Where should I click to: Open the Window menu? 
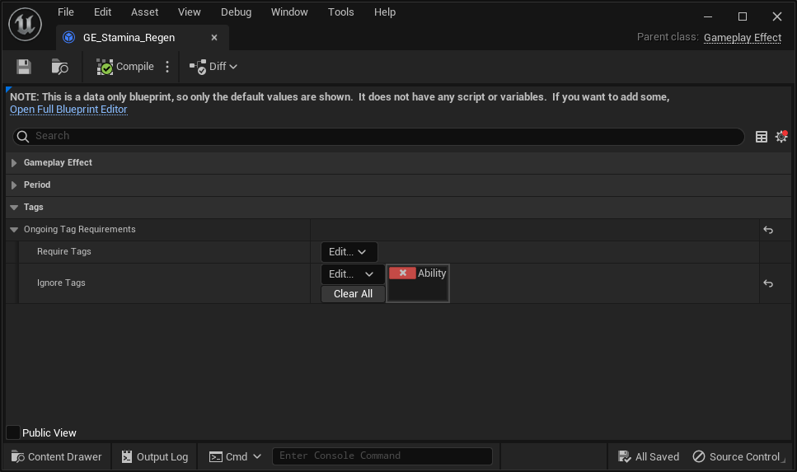[289, 12]
